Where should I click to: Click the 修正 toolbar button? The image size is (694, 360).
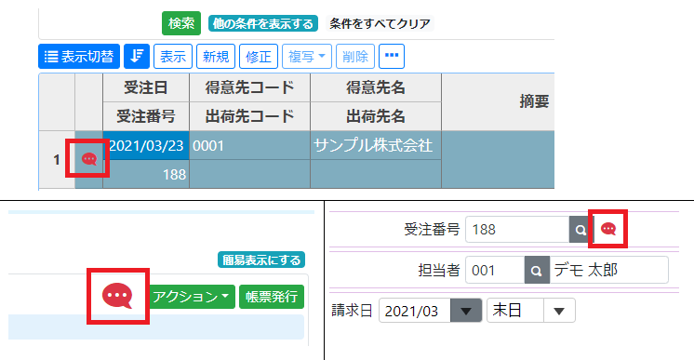(259, 56)
